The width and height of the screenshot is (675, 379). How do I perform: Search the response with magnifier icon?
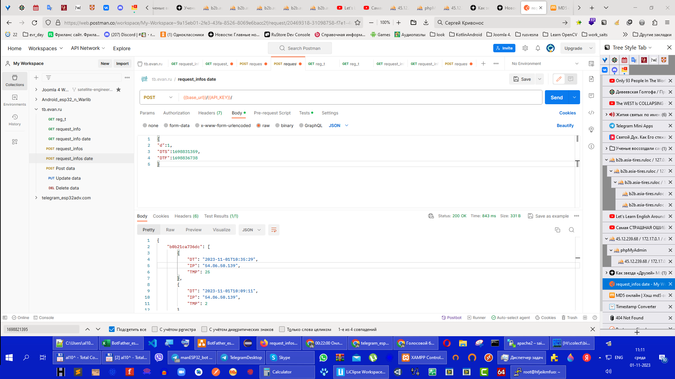tap(572, 230)
